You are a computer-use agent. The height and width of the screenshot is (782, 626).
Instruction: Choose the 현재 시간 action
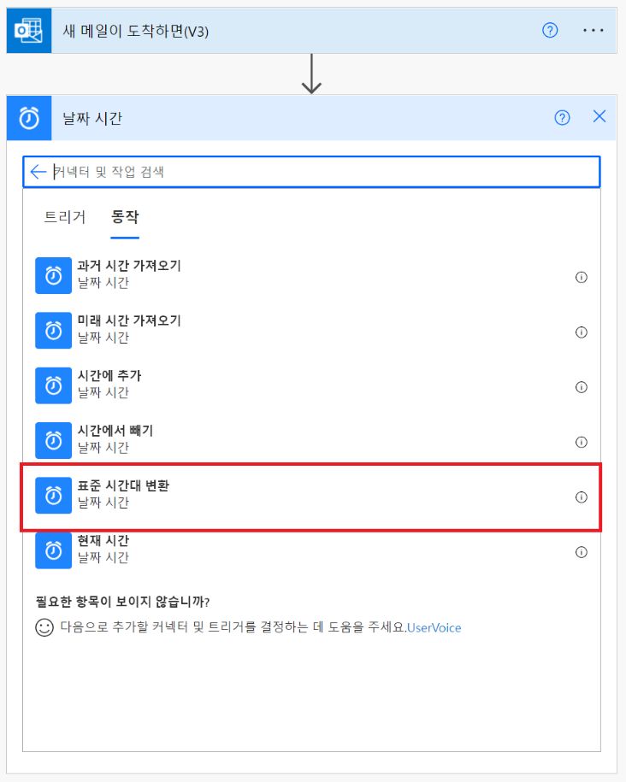pyautogui.click(x=311, y=550)
